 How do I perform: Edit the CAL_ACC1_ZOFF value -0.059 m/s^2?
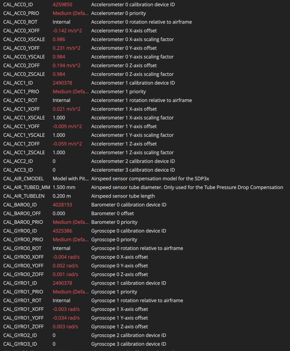(x=67, y=144)
